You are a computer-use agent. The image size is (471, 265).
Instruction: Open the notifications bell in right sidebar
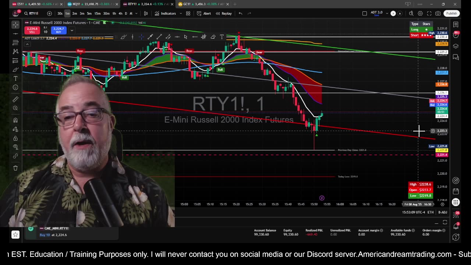(456, 226)
